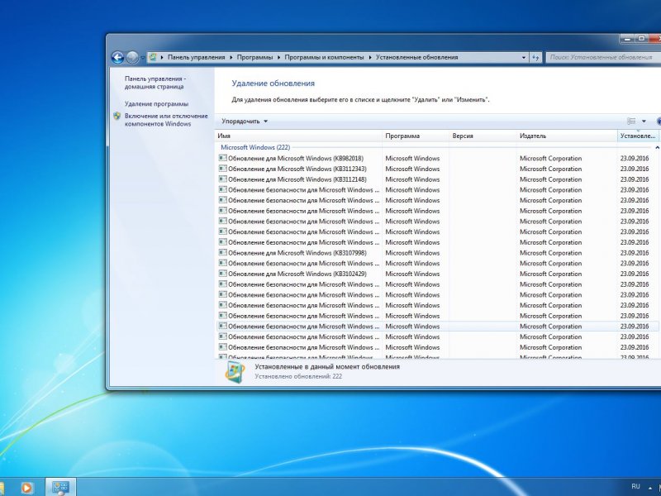Go back with the Back arrow button

(117, 57)
